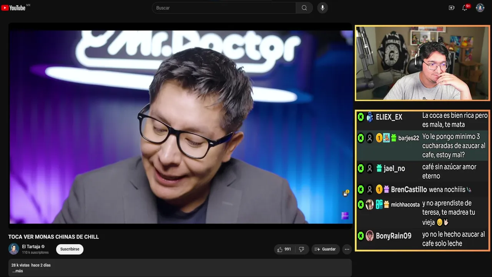Click the streamer webcam overlay
The image size is (492, 277).
click(x=422, y=63)
